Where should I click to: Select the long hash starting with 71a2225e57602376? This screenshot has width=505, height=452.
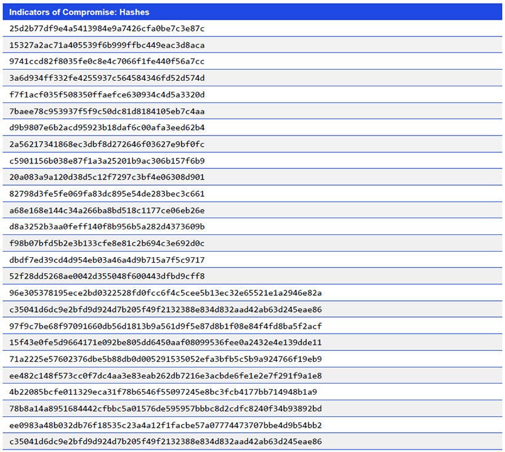point(166,359)
